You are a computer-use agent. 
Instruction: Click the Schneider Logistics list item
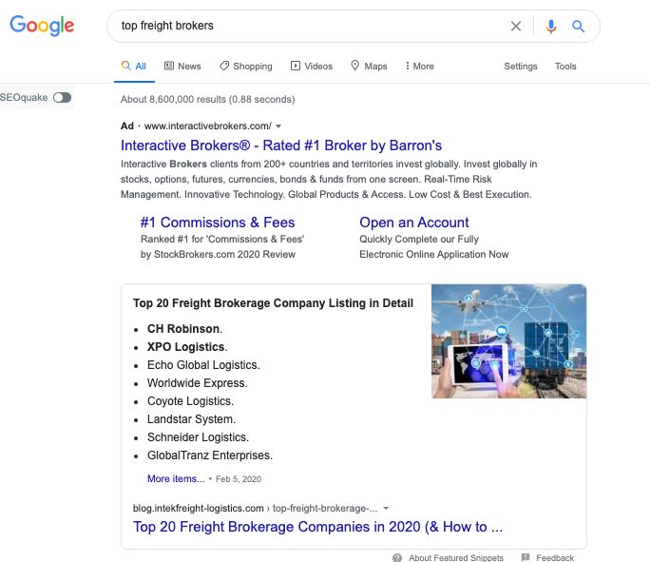pos(198,437)
